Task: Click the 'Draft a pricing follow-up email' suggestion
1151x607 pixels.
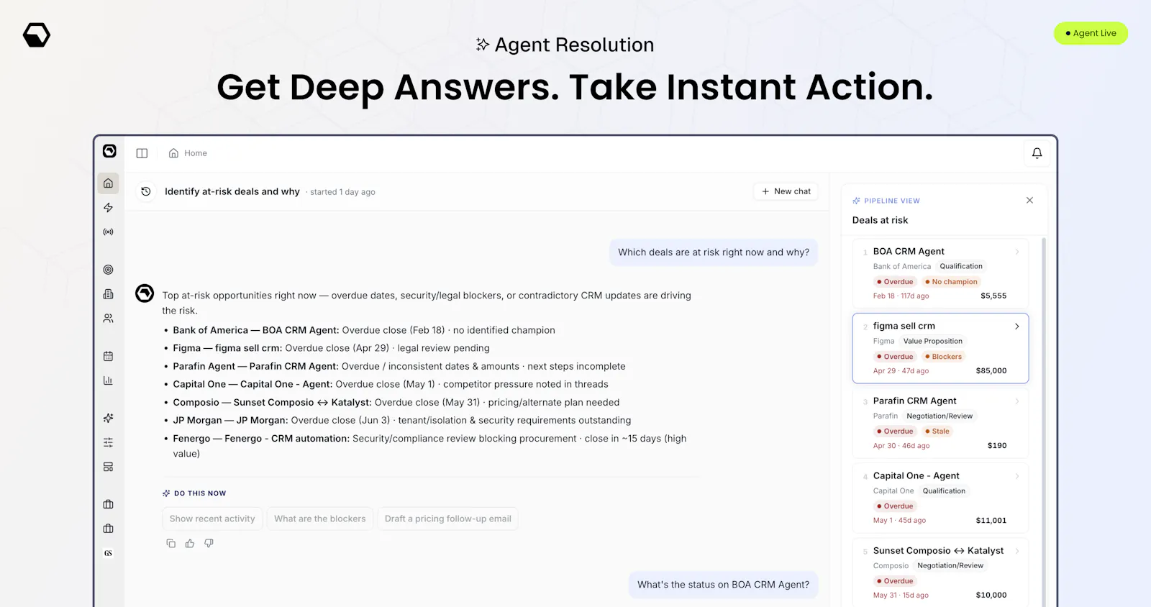Action: (448, 519)
